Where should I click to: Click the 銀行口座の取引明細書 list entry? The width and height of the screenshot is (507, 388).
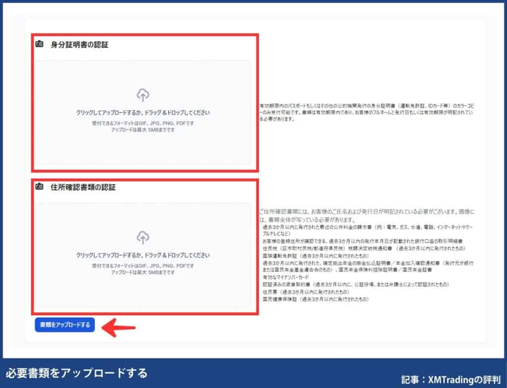(x=362, y=241)
